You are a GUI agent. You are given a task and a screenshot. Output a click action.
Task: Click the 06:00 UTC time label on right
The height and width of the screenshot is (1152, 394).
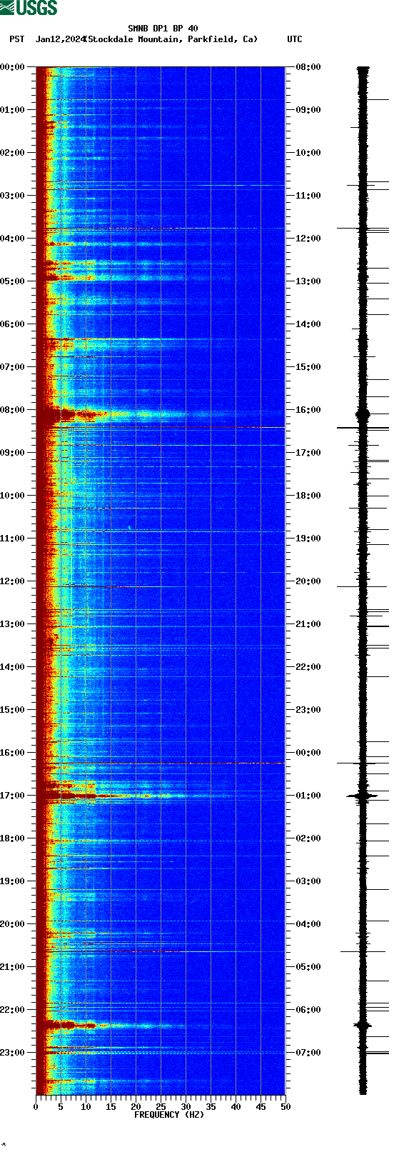(x=308, y=1010)
